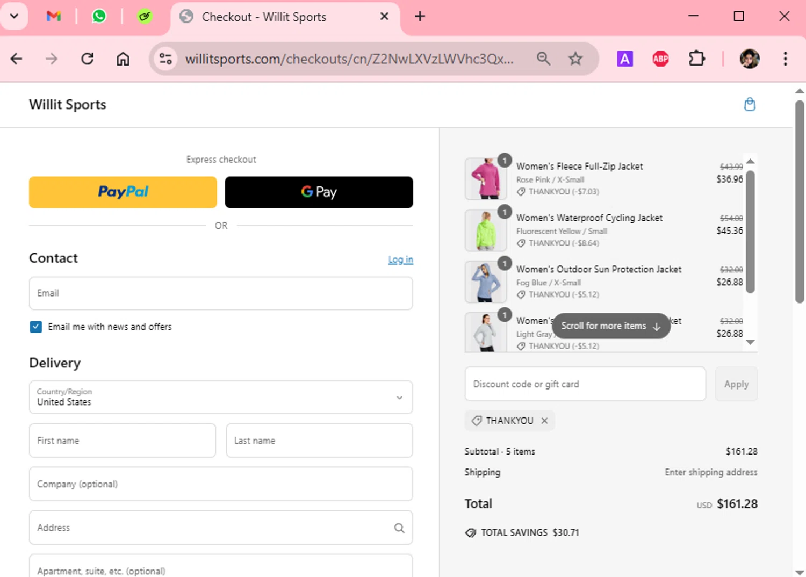Image resolution: width=806 pixels, height=577 pixels.
Task: Click the Express checkout label
Action: coord(221,160)
